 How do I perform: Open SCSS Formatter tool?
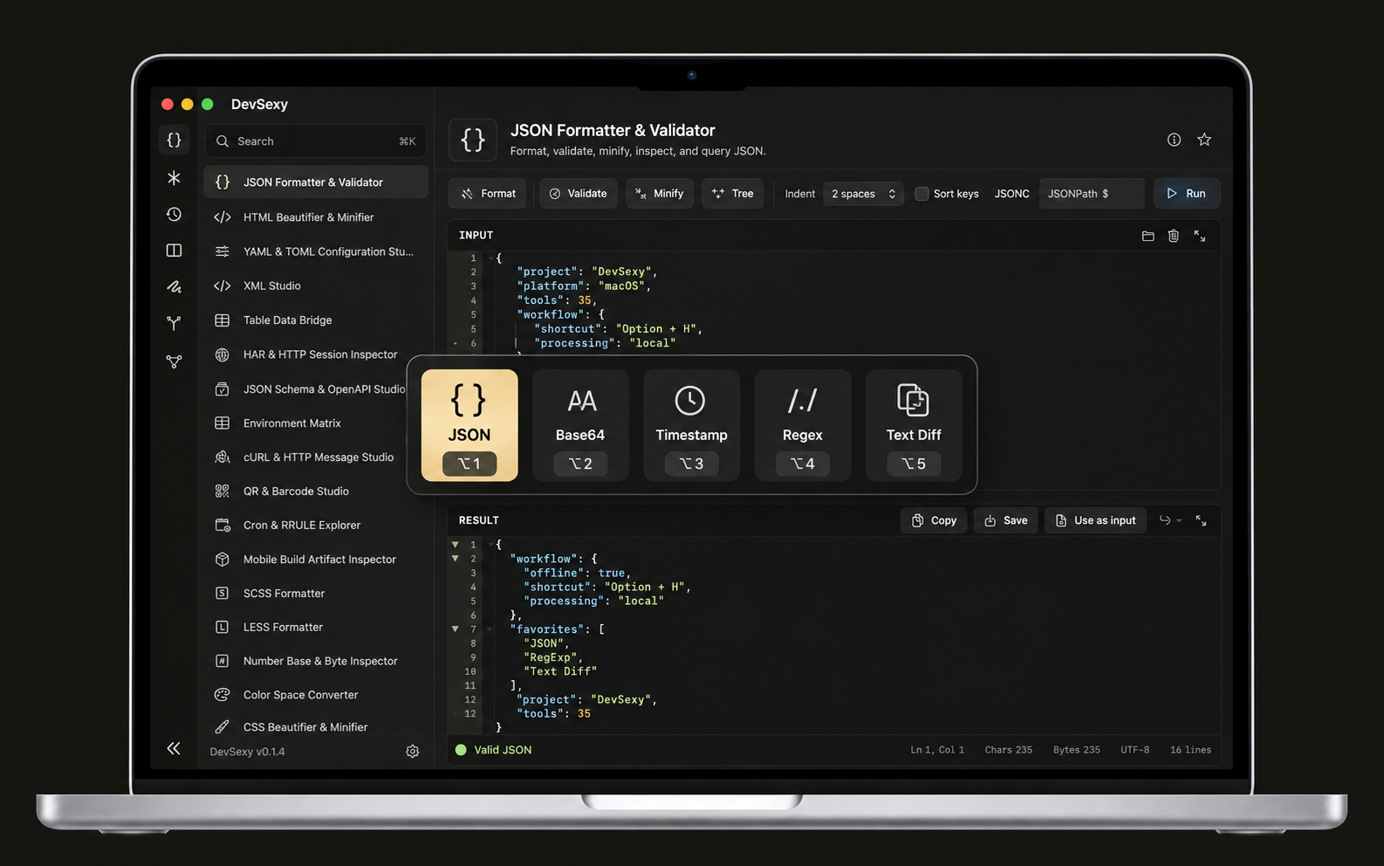click(x=316, y=594)
